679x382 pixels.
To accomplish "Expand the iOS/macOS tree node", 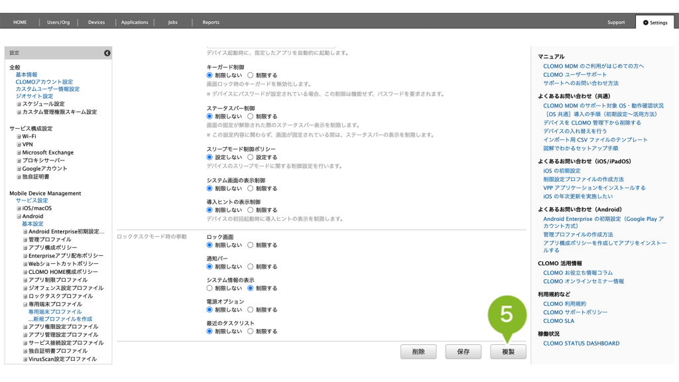I will pos(19,208).
